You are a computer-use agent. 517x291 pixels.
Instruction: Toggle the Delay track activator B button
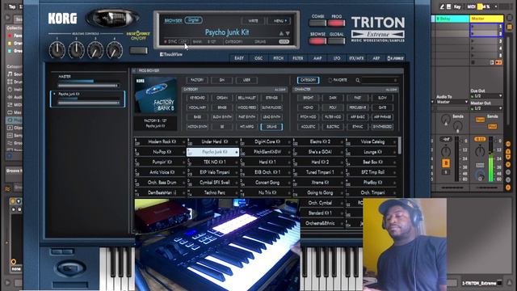pos(446,163)
